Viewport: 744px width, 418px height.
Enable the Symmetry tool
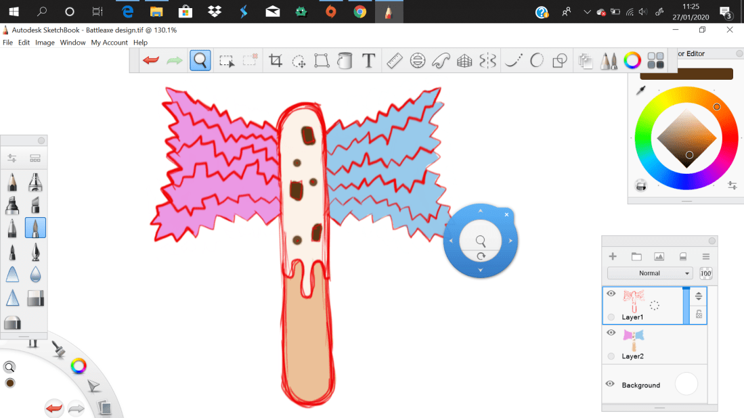487,61
